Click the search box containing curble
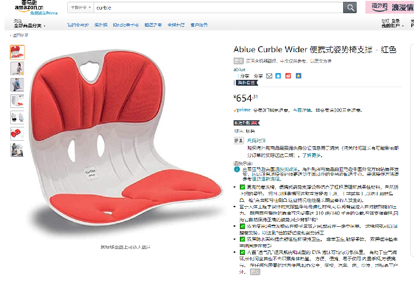Screen dimensions: 414x297 click(x=218, y=8)
